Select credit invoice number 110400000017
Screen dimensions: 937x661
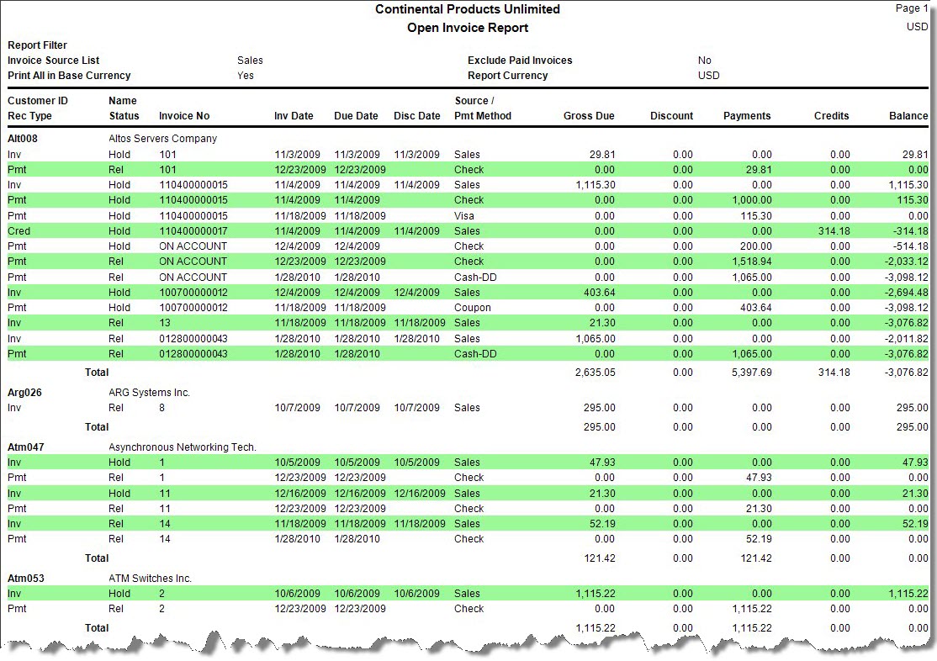(193, 231)
